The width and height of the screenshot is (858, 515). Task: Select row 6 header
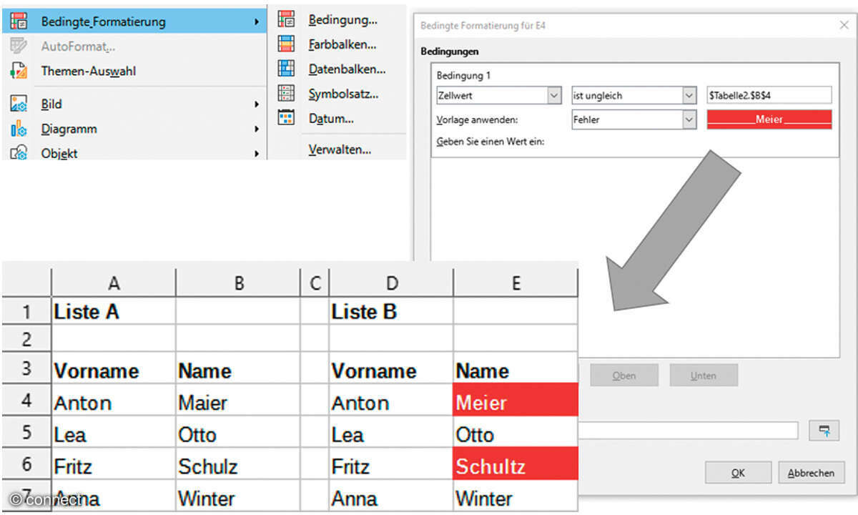(26, 463)
